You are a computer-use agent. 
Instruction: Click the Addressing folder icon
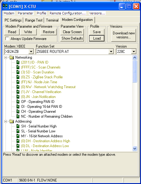[x=11, y=121]
